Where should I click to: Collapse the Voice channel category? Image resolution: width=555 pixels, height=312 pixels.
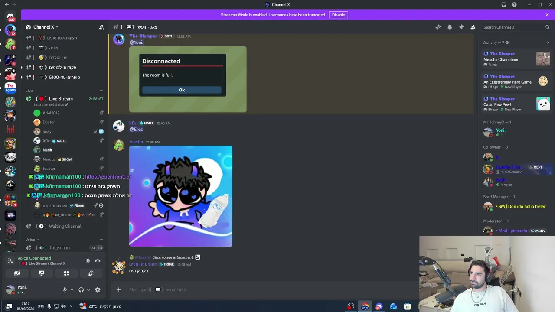(32, 240)
